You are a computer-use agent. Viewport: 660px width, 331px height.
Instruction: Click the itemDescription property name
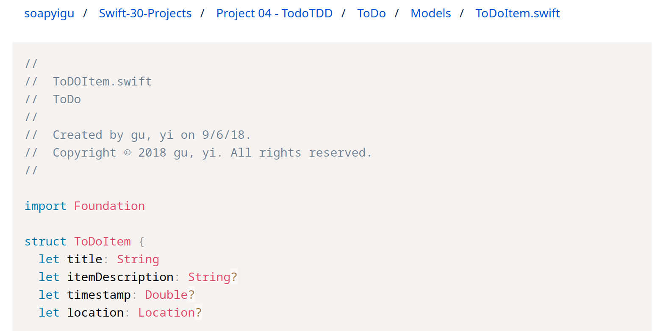point(120,277)
